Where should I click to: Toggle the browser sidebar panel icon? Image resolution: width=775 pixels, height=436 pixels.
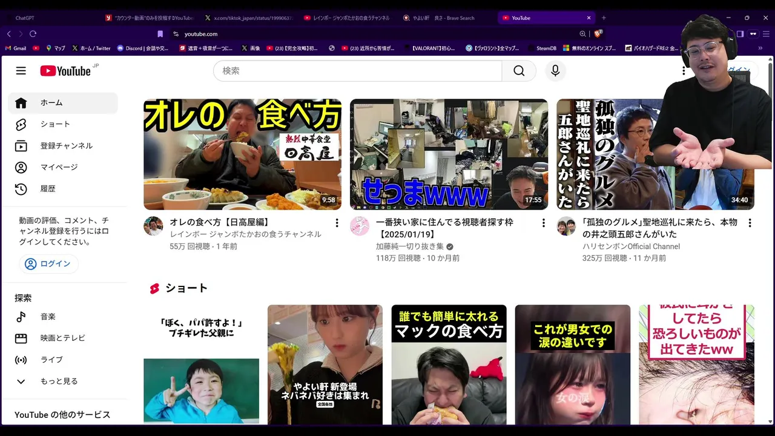[740, 34]
